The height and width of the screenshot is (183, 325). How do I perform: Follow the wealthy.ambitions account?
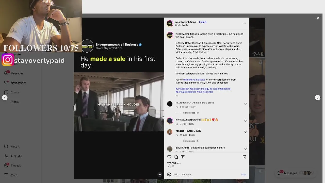click(203, 22)
